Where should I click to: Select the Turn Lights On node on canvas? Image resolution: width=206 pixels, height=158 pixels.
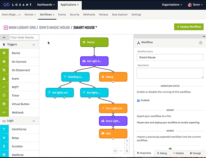coord(113,108)
